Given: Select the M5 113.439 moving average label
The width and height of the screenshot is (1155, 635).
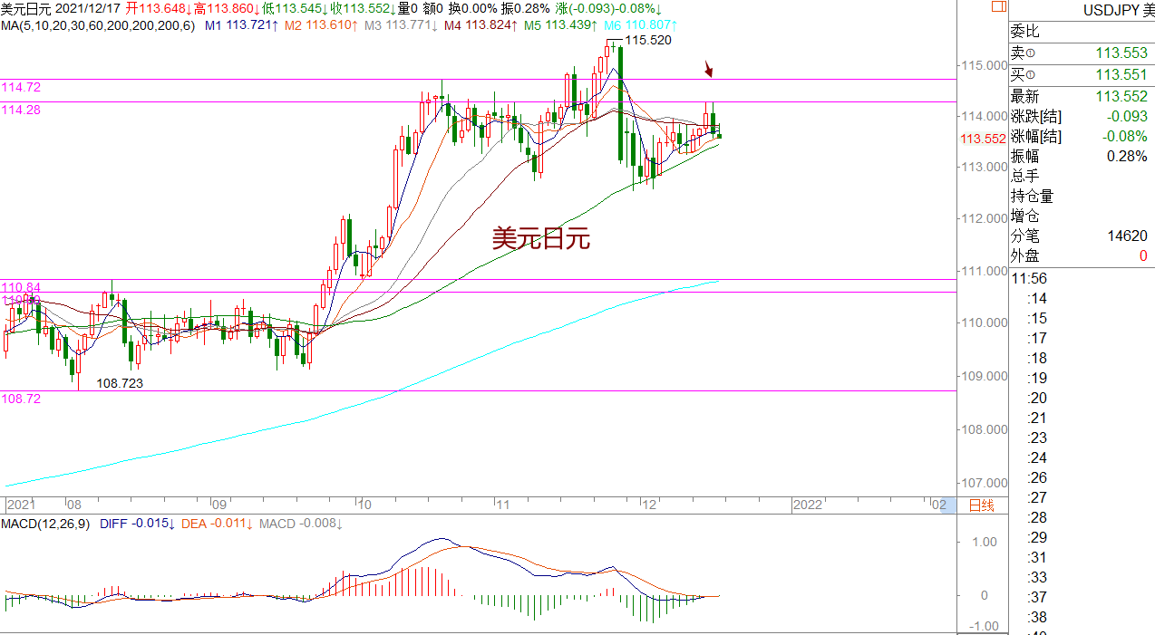Looking at the screenshot, I should tap(562, 24).
